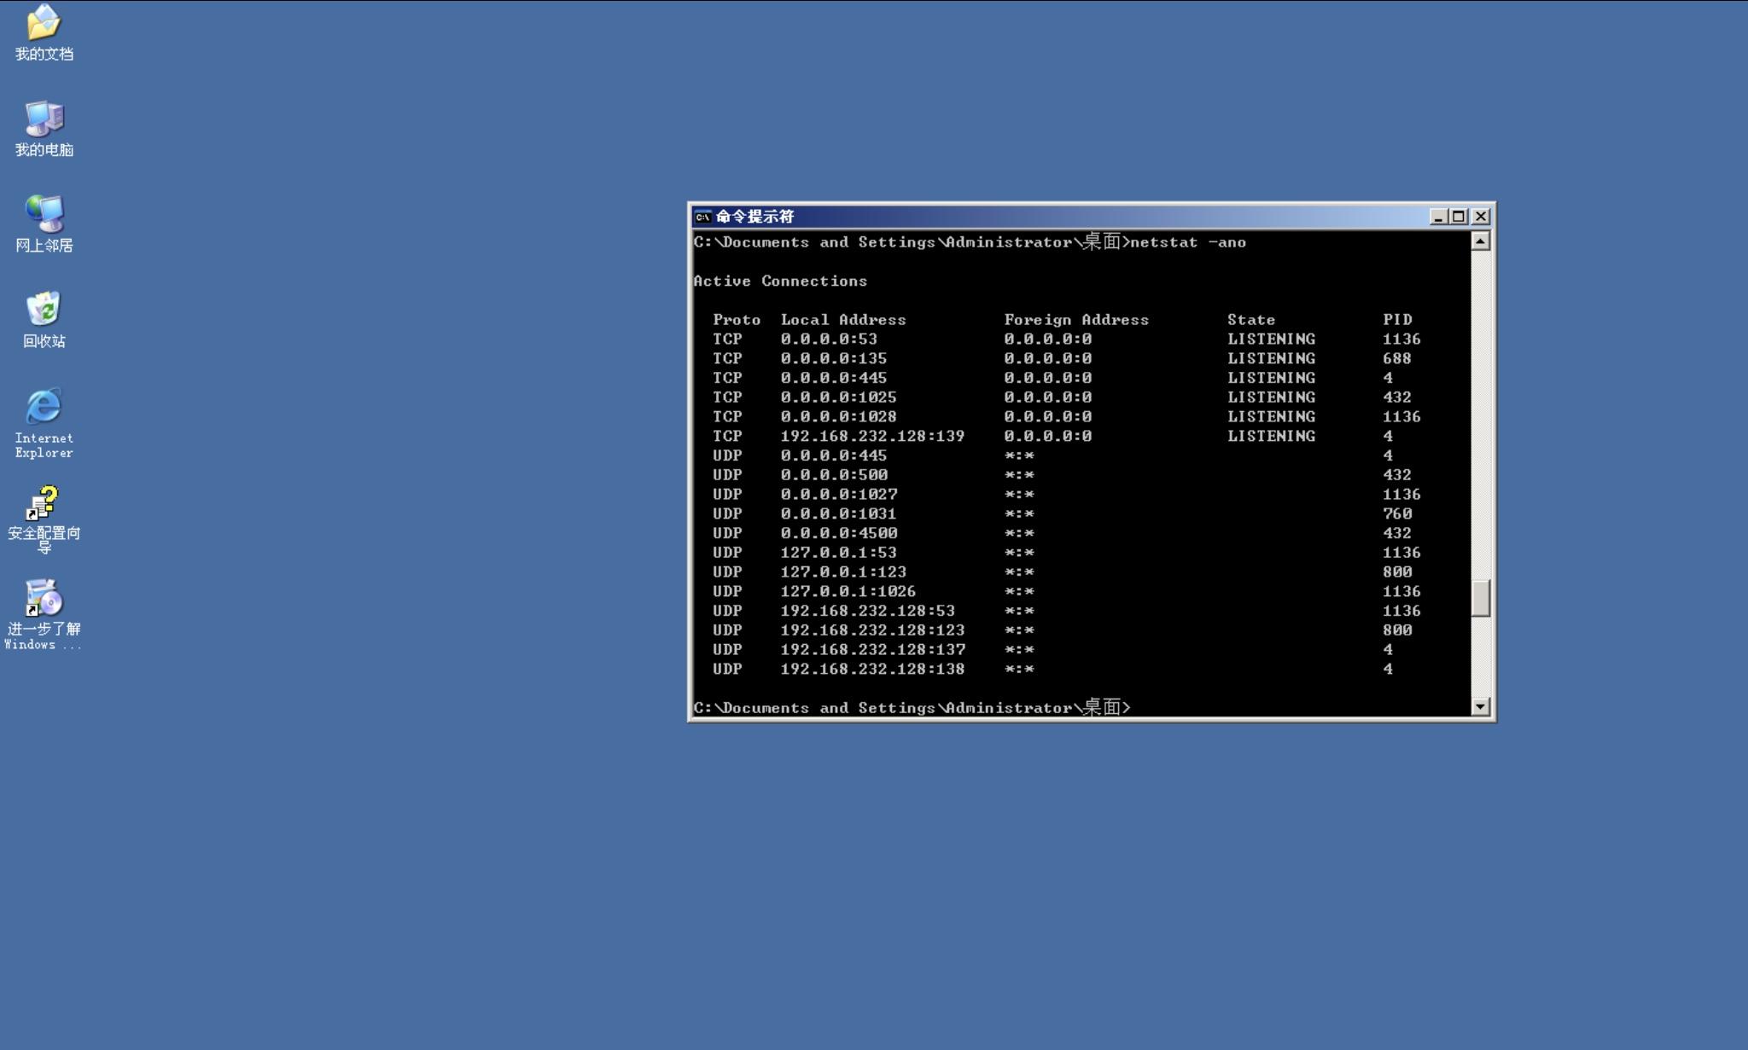
Task: Click the 命令提示符 title bar text
Action: pyautogui.click(x=755, y=217)
